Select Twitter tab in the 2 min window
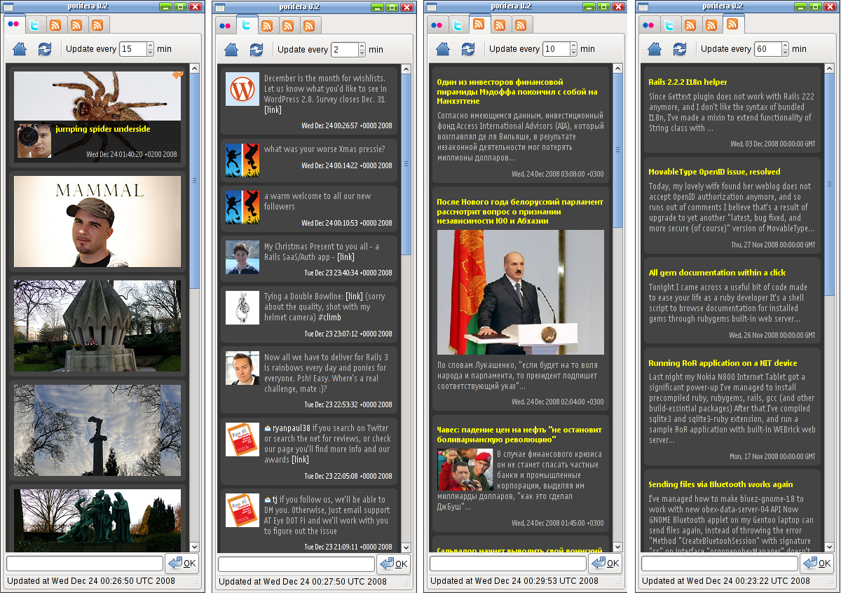 coord(246,24)
